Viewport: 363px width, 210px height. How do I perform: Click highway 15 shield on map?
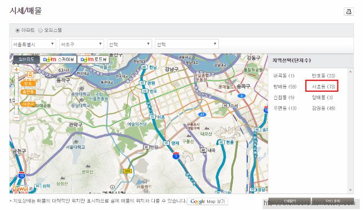coord(21,175)
